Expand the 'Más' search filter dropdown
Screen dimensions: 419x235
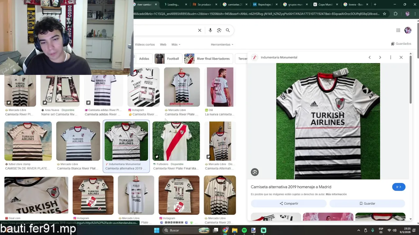(176, 44)
